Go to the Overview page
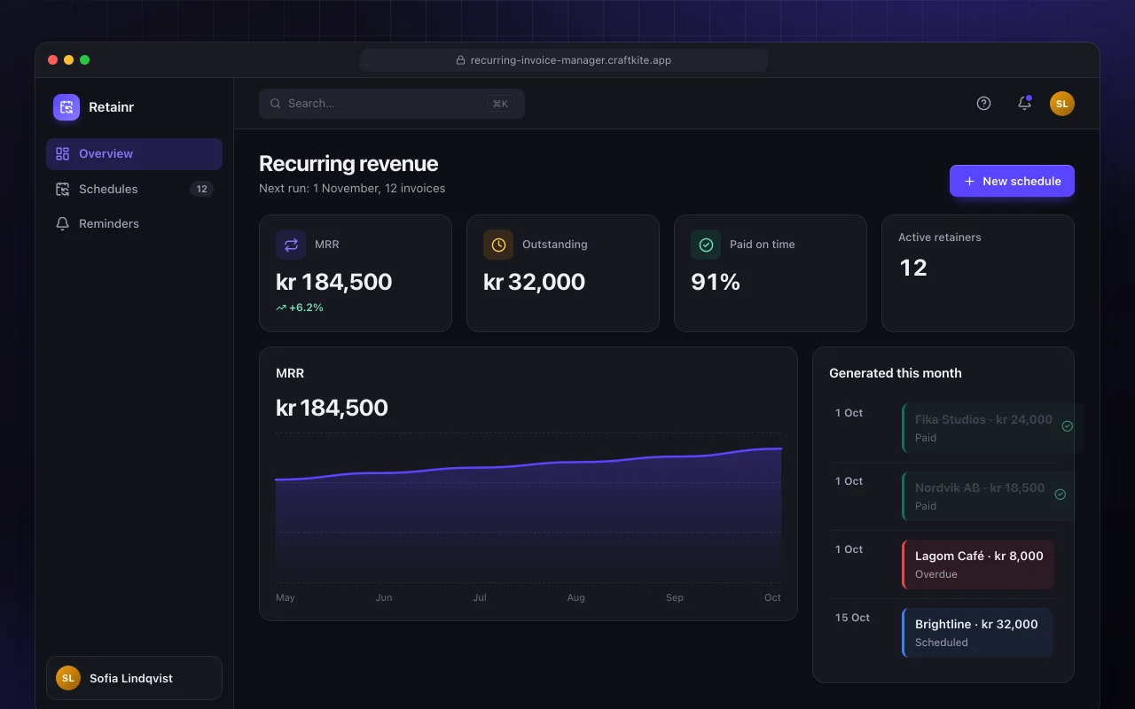 point(134,153)
